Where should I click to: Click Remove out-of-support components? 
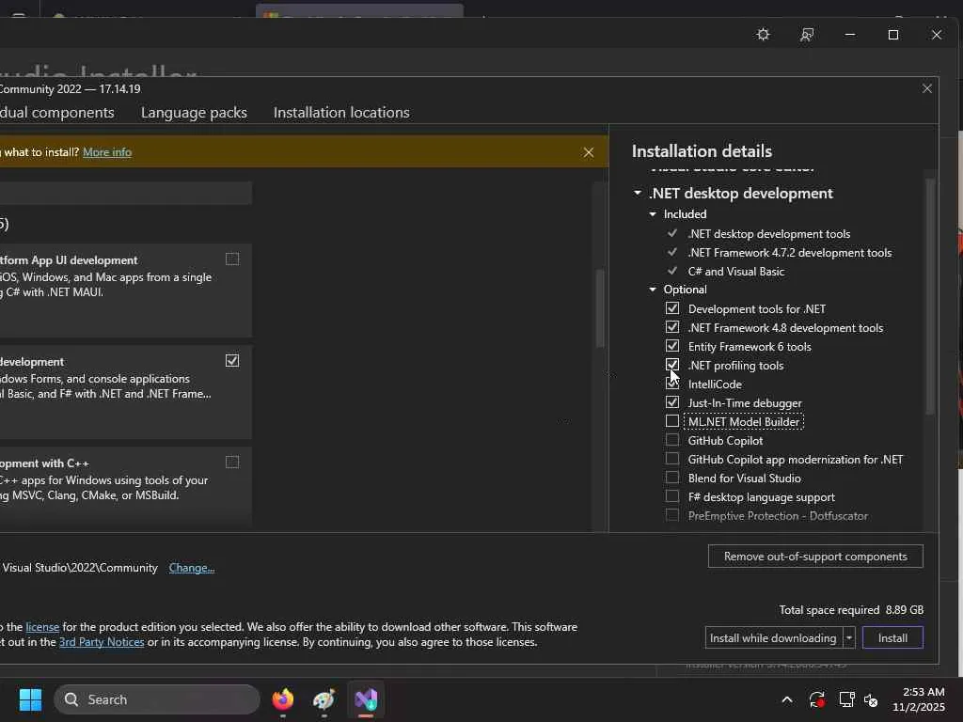(x=815, y=557)
